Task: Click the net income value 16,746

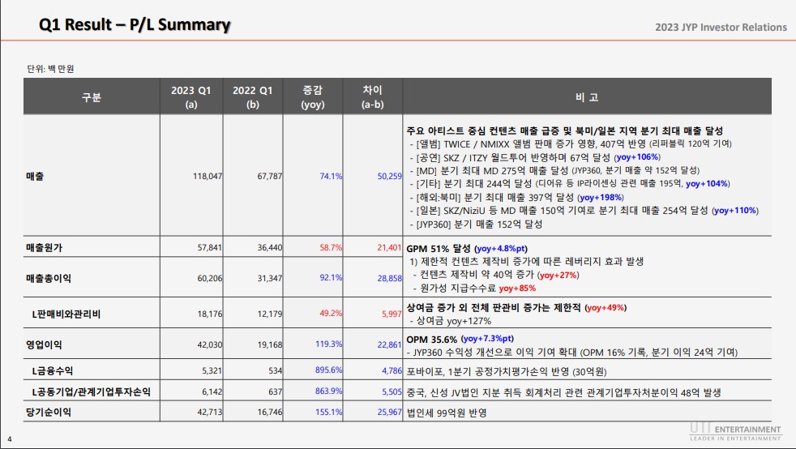Action: pyautogui.click(x=270, y=412)
